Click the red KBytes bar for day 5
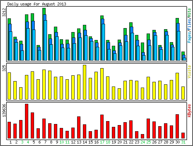Image resolution: width=193 pixels, height=146 pixels. tap(32, 125)
